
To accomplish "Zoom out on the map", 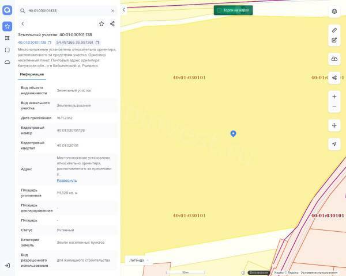I will click(x=334, y=106).
